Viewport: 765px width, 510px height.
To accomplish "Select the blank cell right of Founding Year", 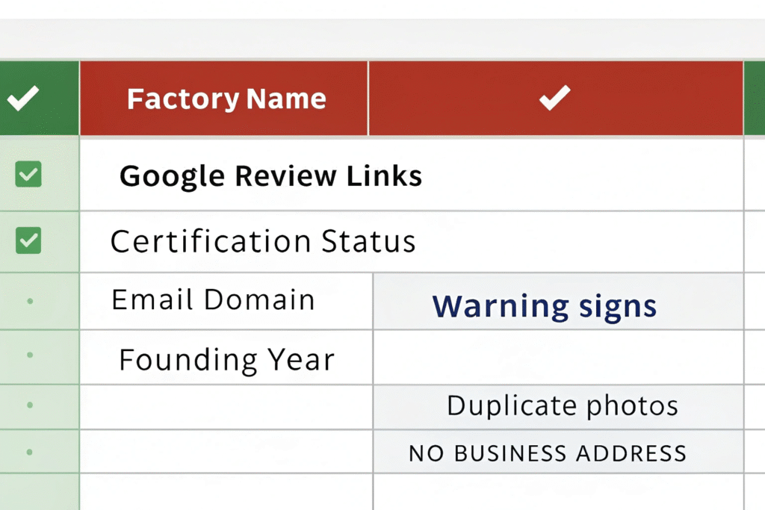I will [x=557, y=357].
